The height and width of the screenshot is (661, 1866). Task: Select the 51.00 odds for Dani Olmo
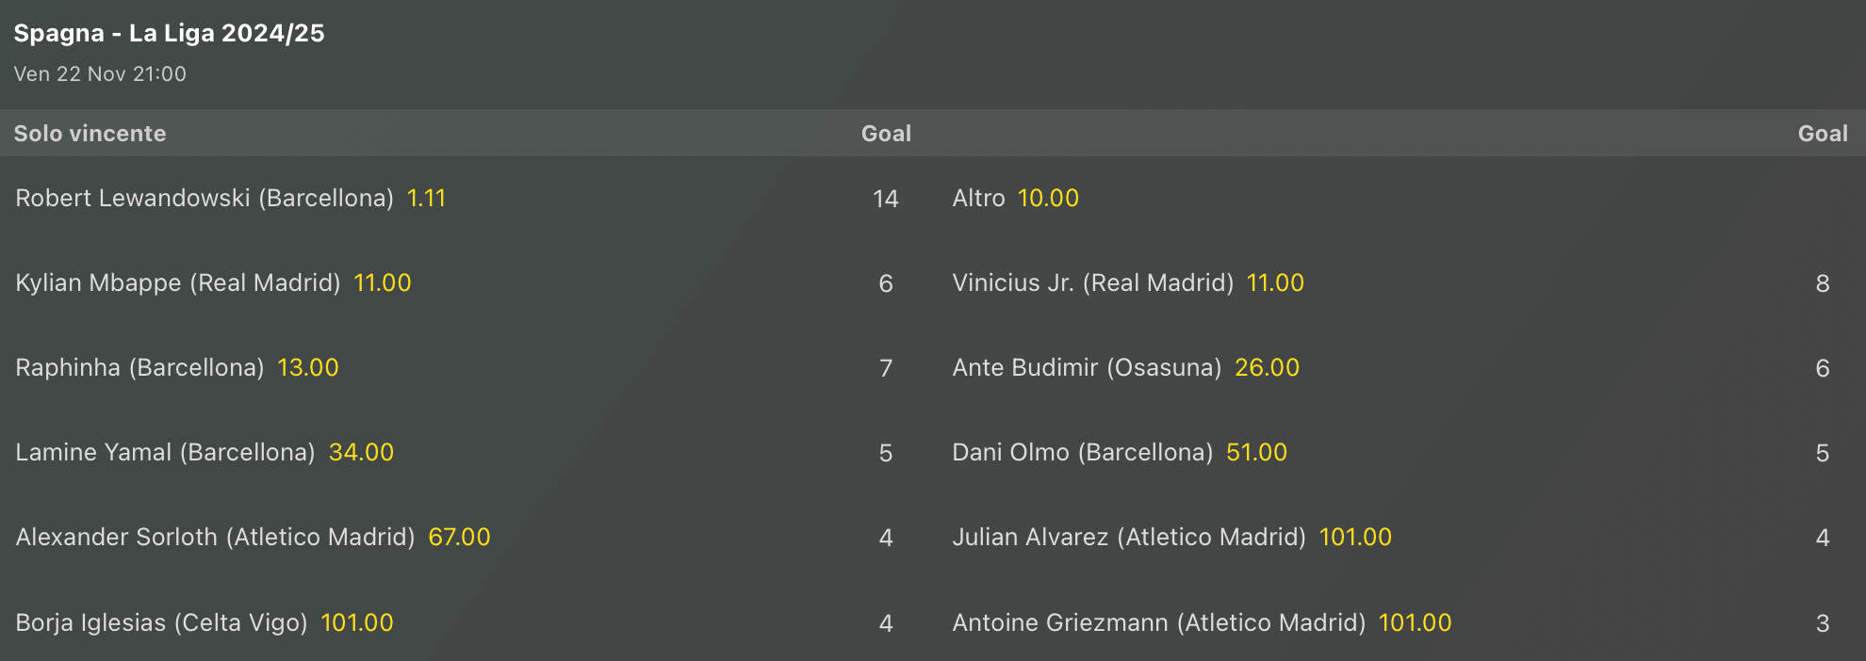click(x=1256, y=453)
